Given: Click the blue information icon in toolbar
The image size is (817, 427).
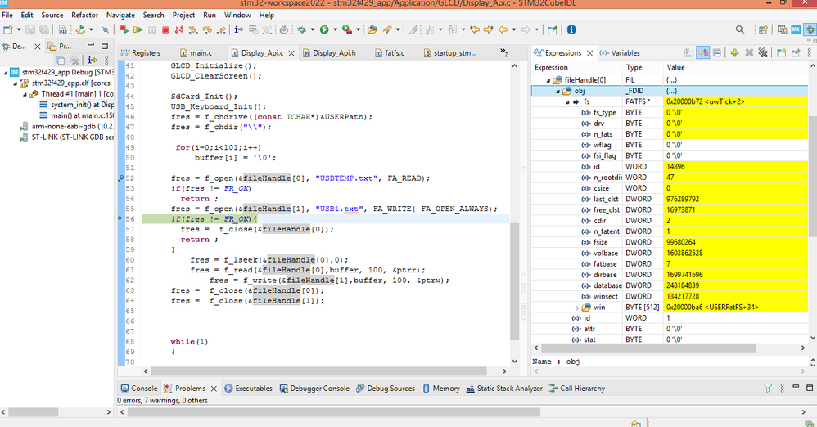Looking at the screenshot, I should click(571, 30).
